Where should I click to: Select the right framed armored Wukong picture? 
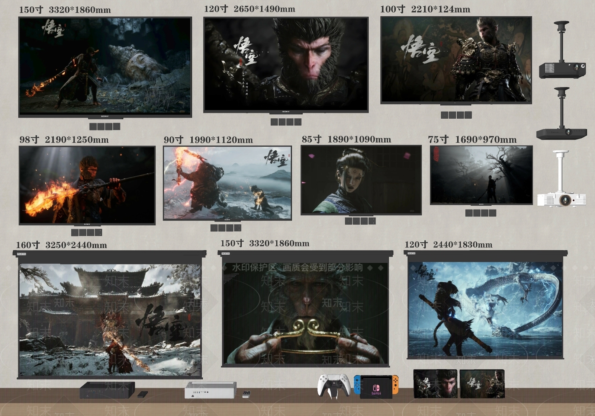482,384
